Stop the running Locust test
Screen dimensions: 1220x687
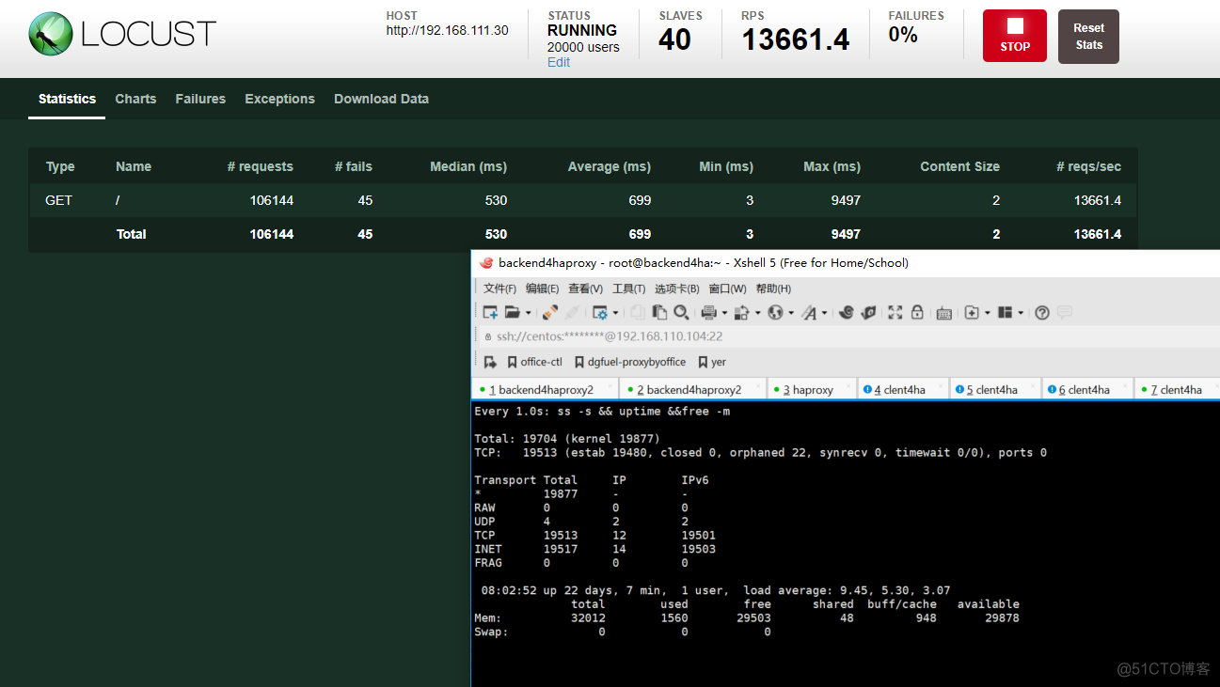1014,36
